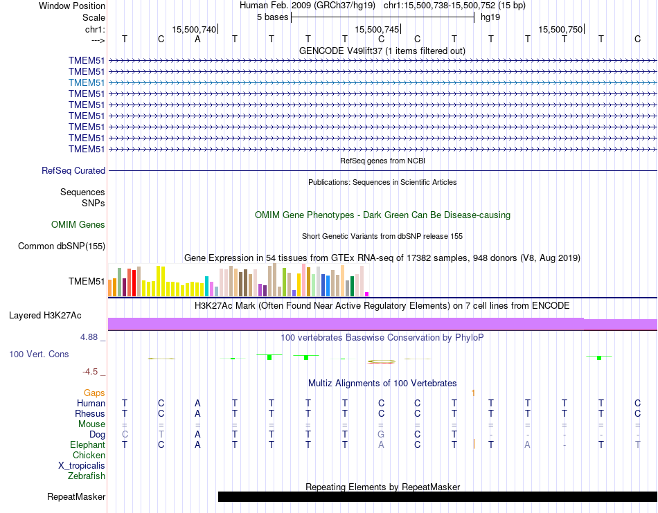Click the "A" base in the chr1 reference sequence row

197,39
